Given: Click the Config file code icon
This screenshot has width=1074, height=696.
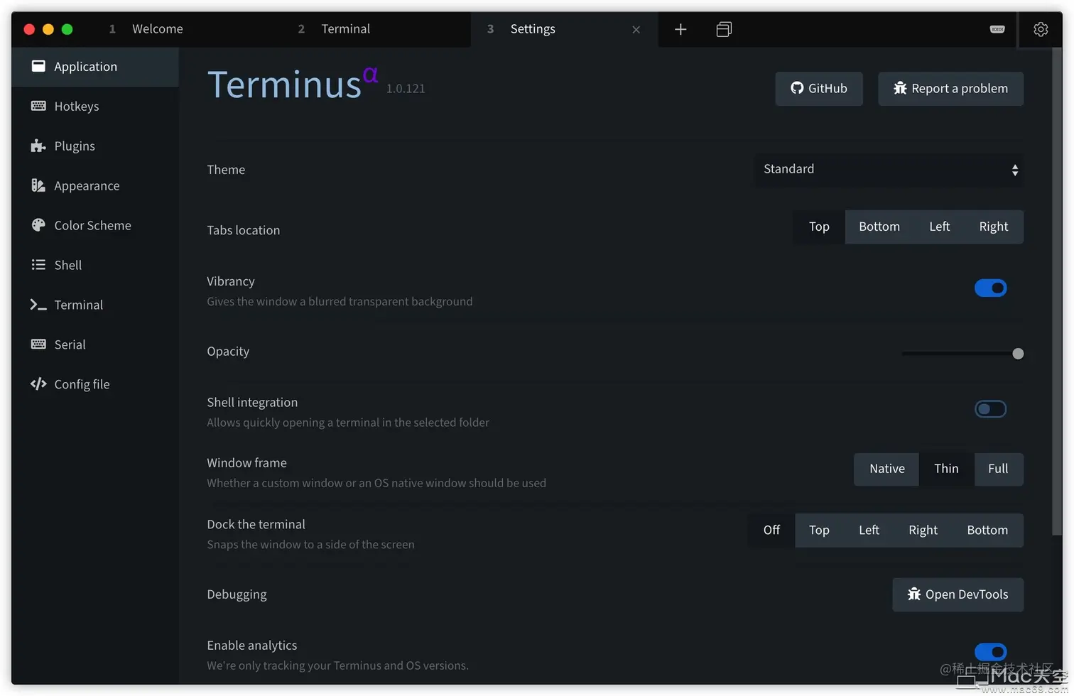Looking at the screenshot, I should (x=38, y=384).
